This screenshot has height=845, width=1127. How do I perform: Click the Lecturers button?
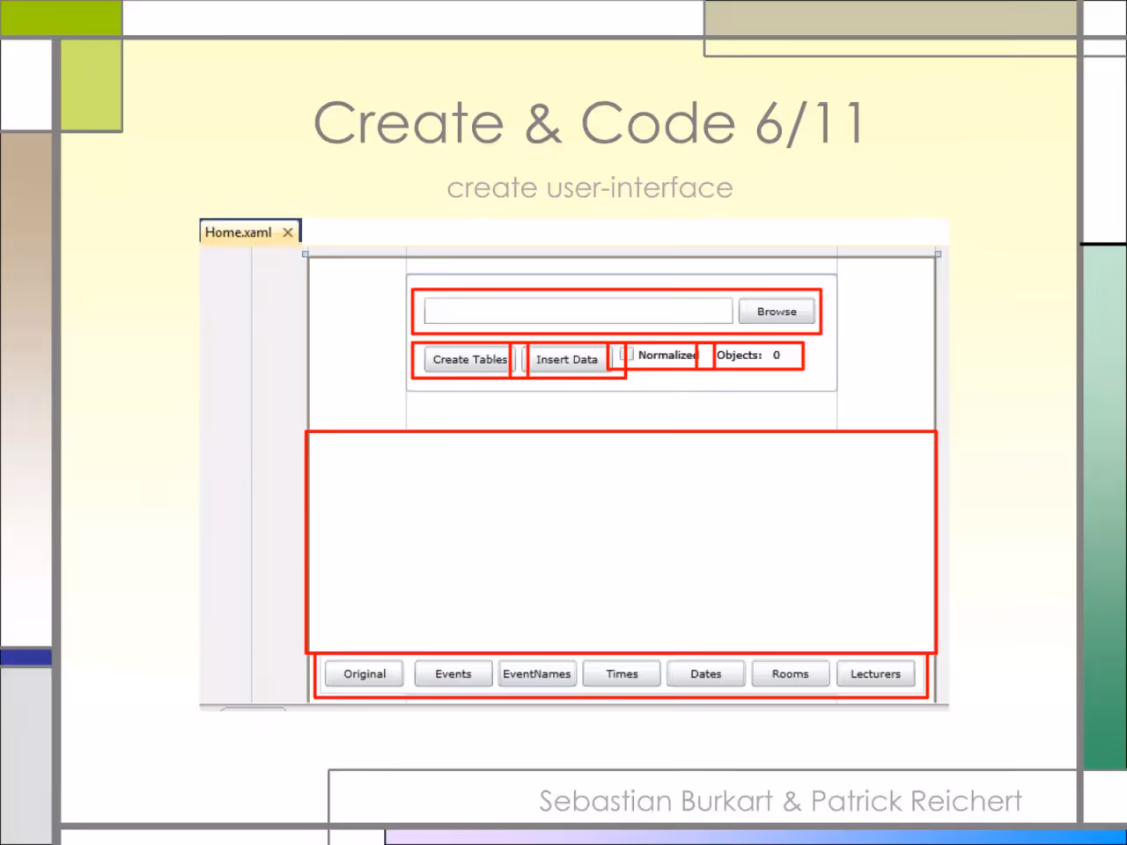pyautogui.click(x=876, y=673)
